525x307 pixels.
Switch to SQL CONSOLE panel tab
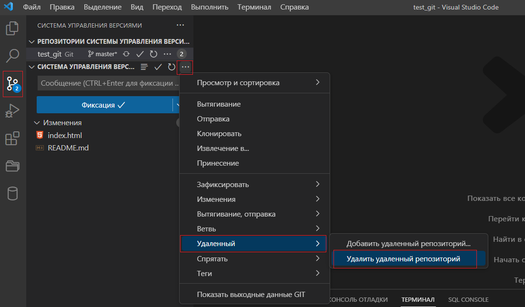click(468, 300)
